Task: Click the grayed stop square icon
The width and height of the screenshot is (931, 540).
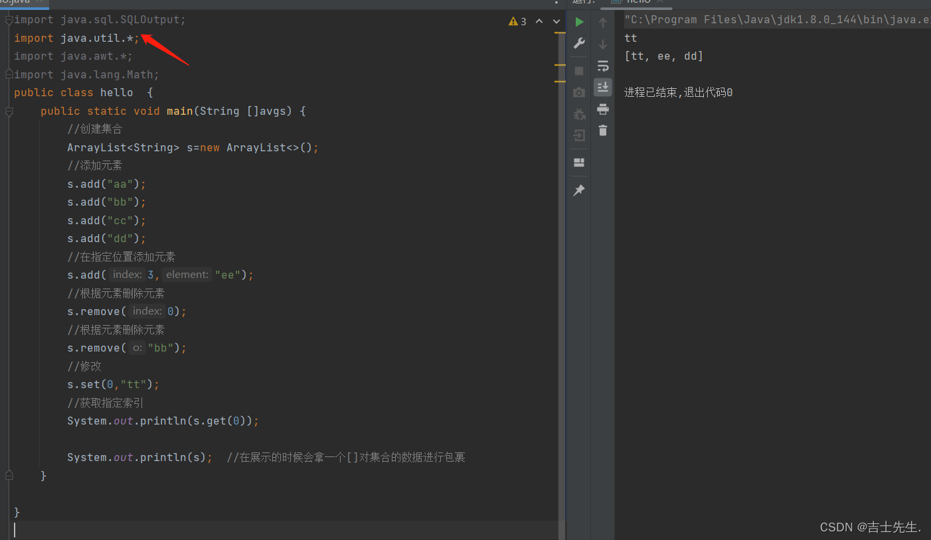Action: (579, 71)
